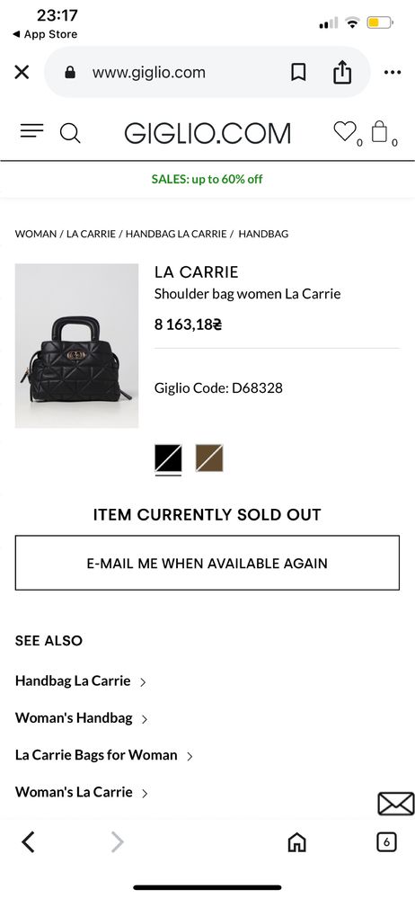Screen dimensions: 415x898
Task: Go to browser home icon
Action: (x=296, y=842)
